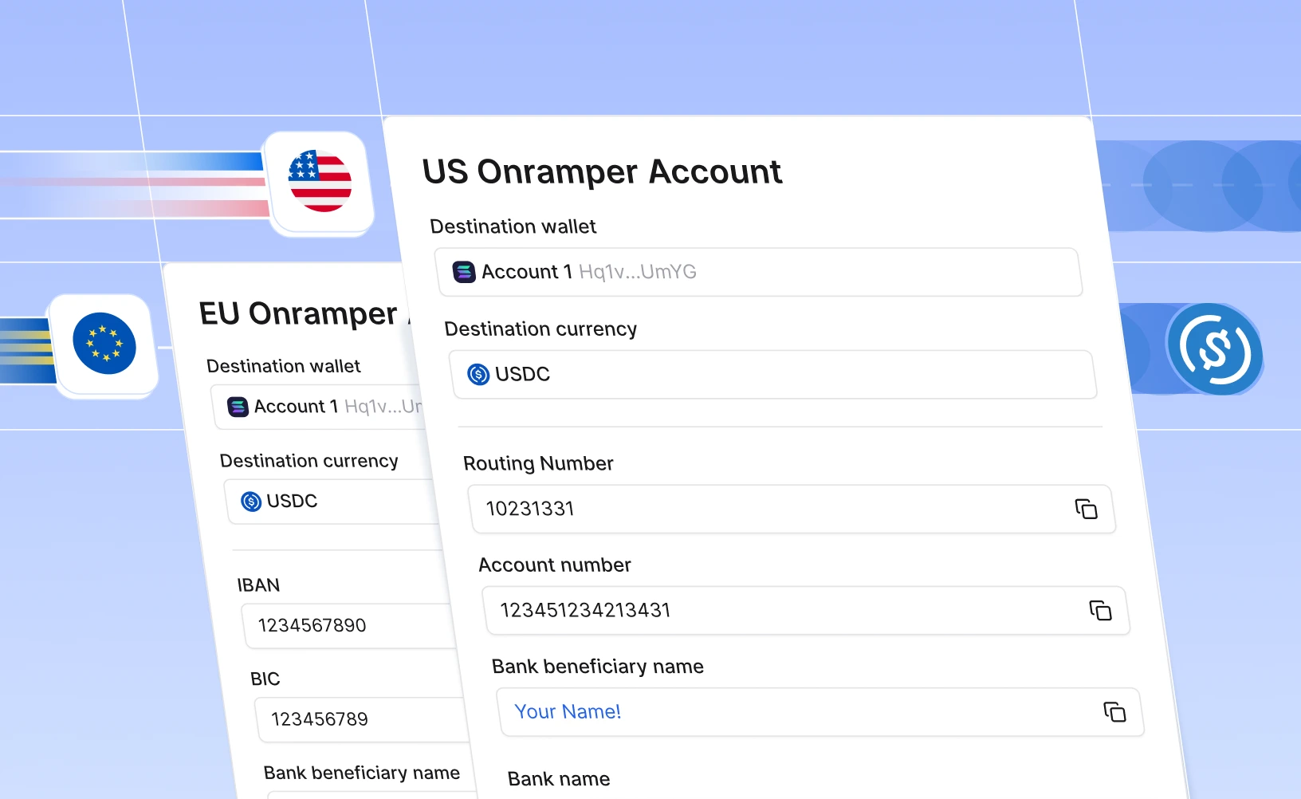Select the IBAN field 1234567890
This screenshot has width=1301, height=799.
pos(348,626)
